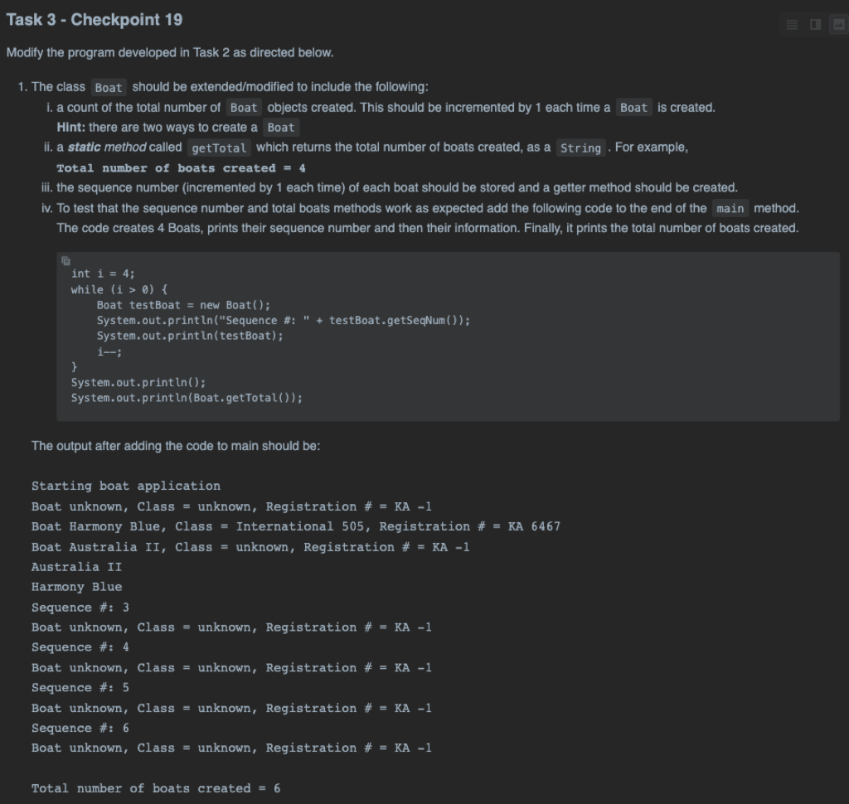Click the String inline code chip
This screenshot has height=804, width=849.
click(581, 148)
